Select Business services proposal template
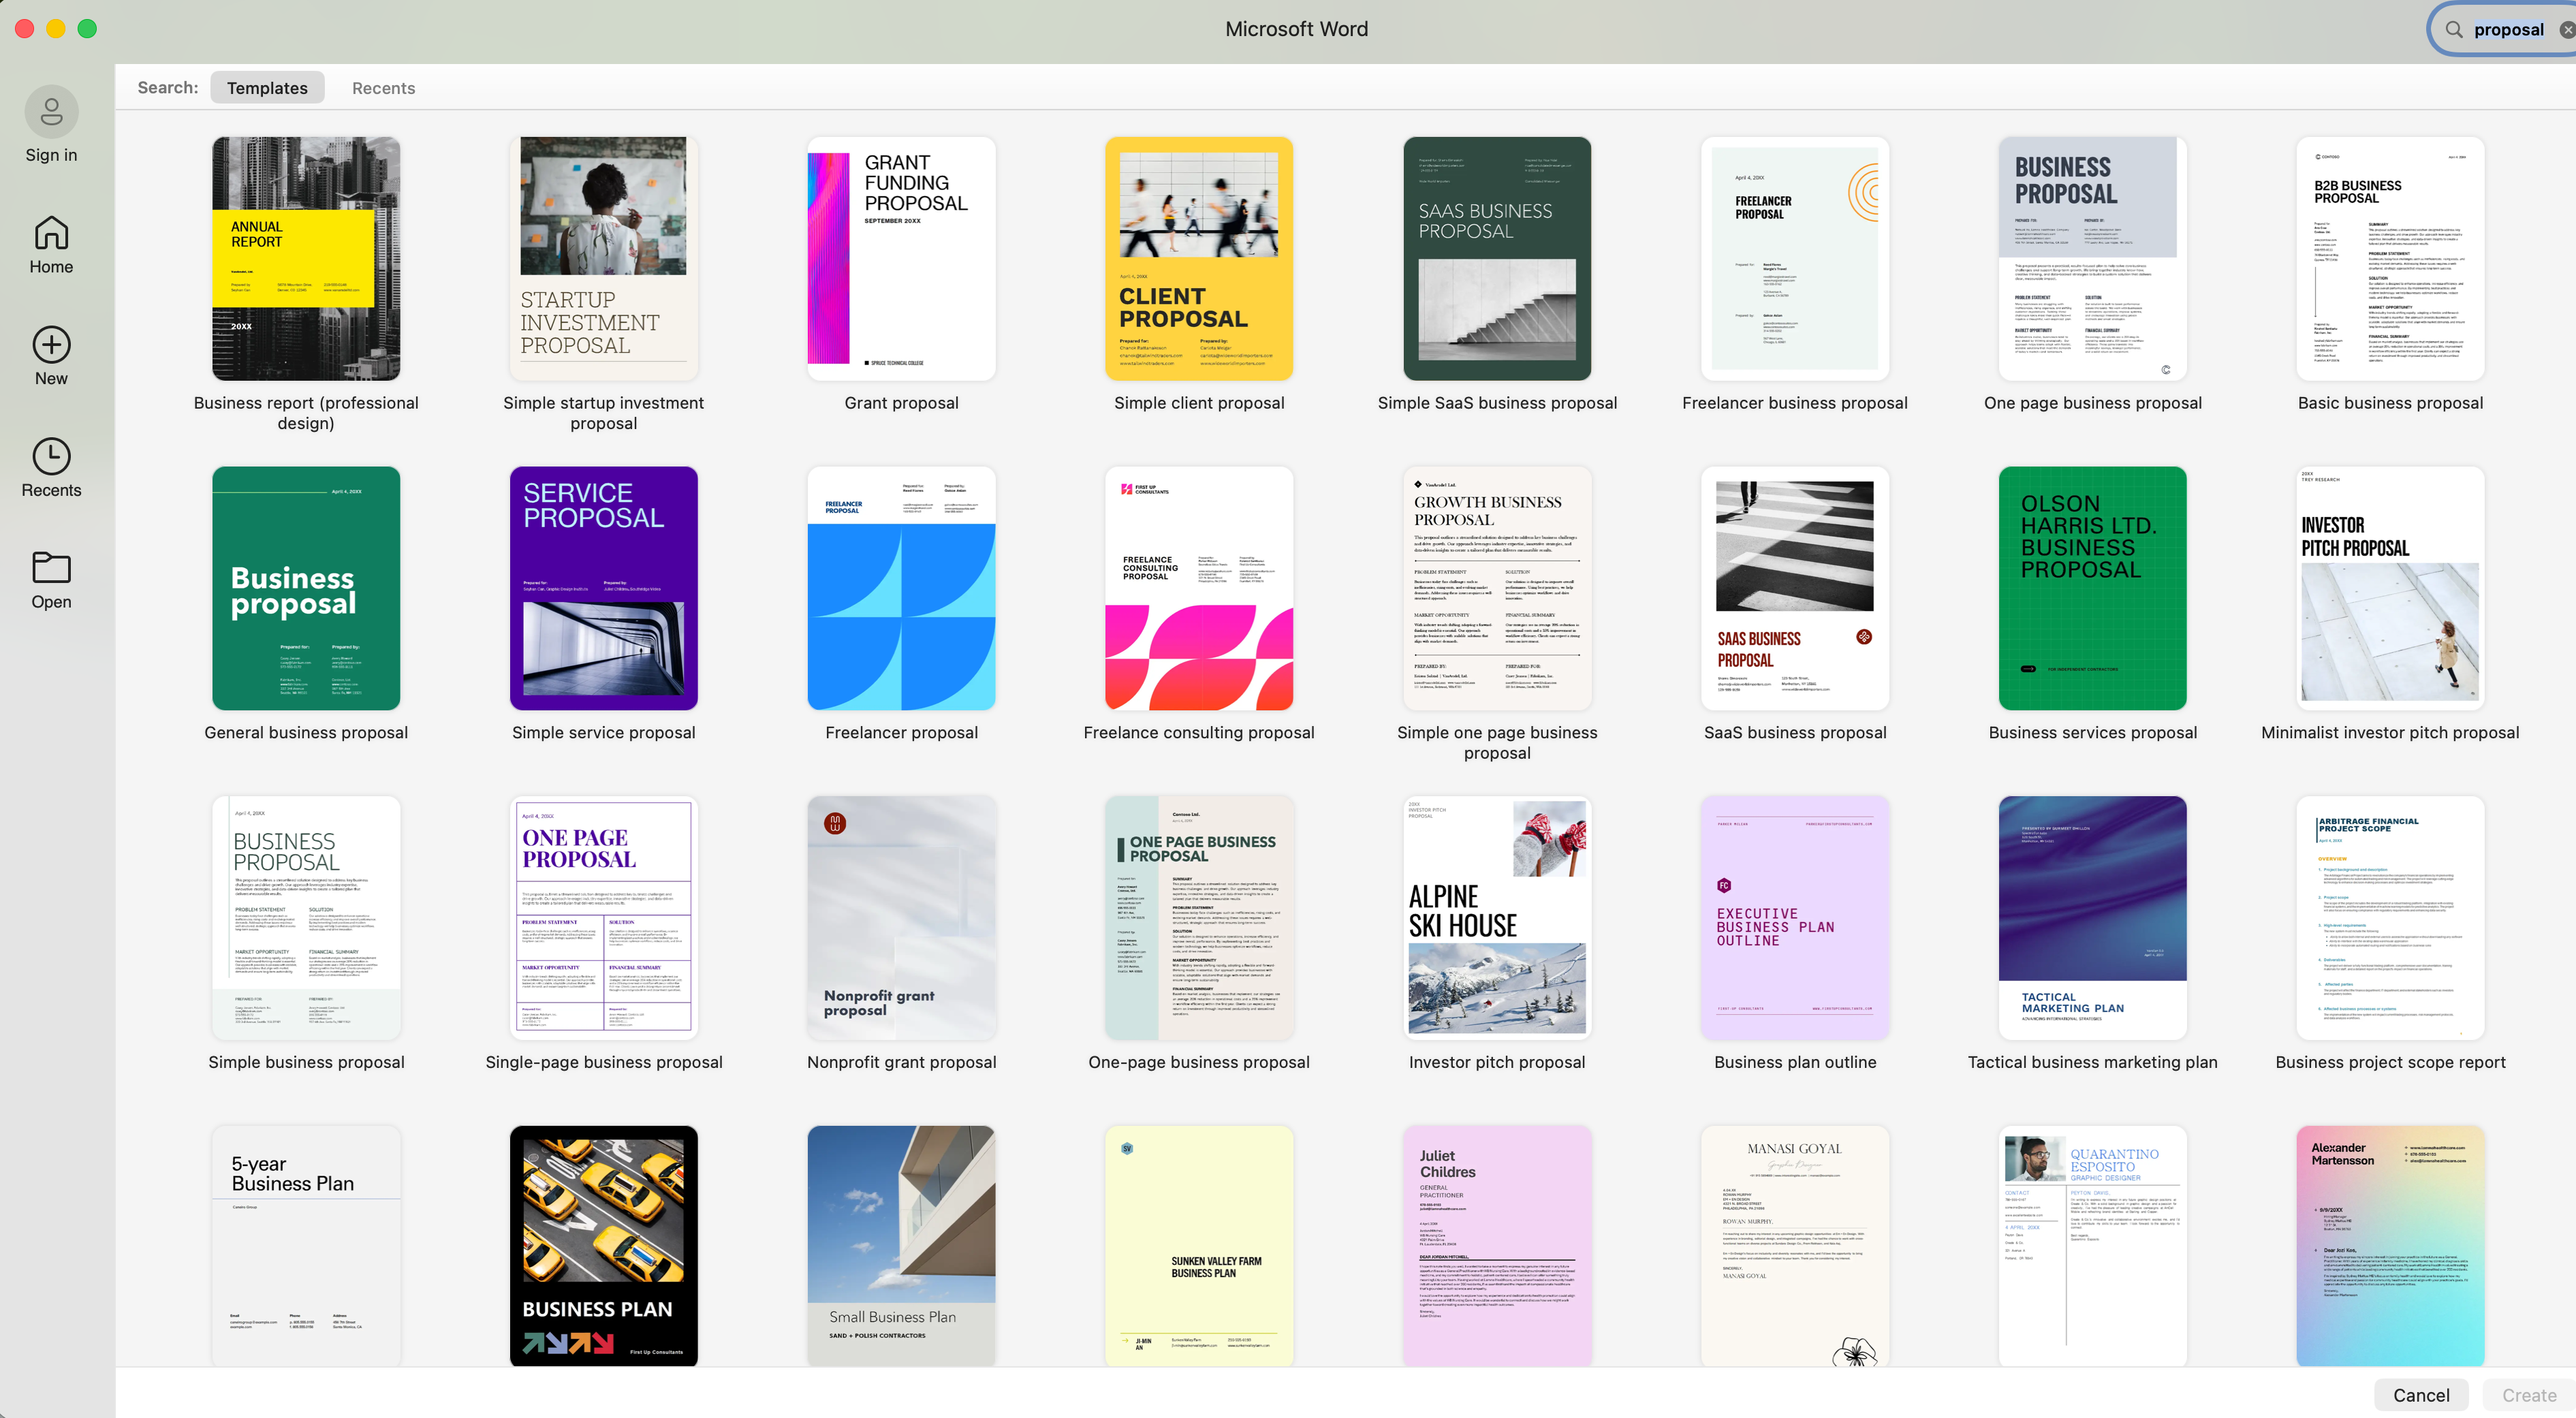Image resolution: width=2576 pixels, height=1418 pixels. click(x=2093, y=589)
